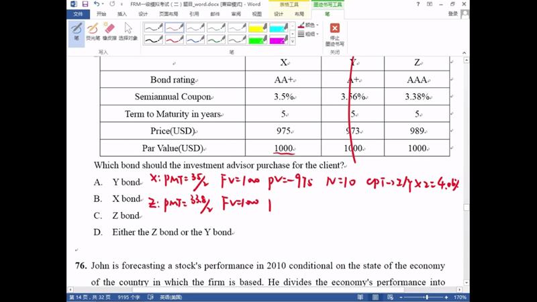Open the proofing errors icon in status bar
This screenshot has height=302, width=537.
[150, 297]
